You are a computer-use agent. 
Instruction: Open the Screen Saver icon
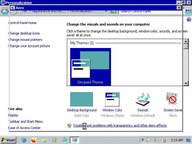click(172, 99)
